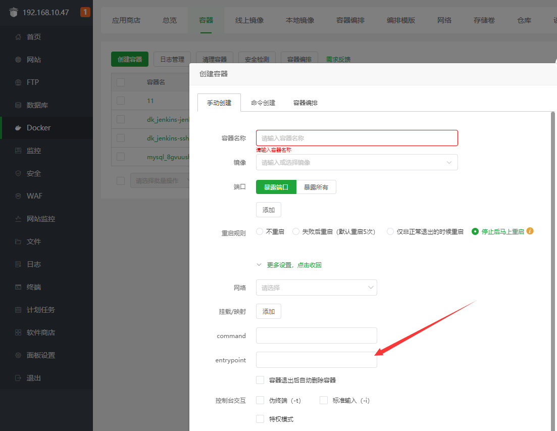Select the 不重启 restart rule
Screen dimensions: 557x431
(x=260, y=231)
